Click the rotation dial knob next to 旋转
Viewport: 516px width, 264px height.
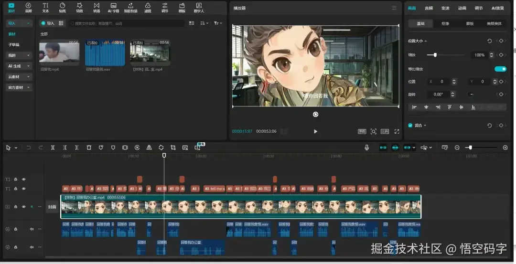click(x=471, y=95)
